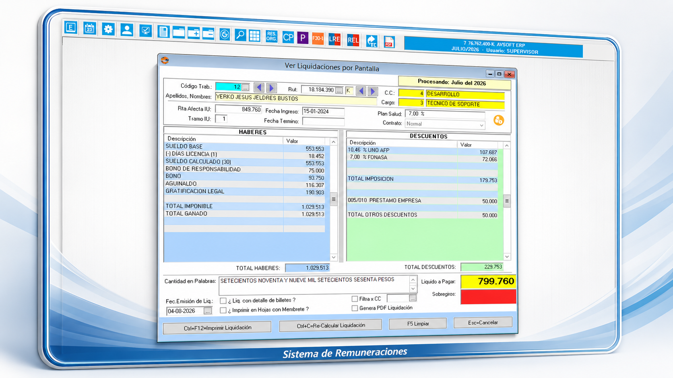
Task: Click the empty Fecha Termino field
Action: 323,121
